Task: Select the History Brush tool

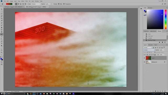Action: [2, 30]
